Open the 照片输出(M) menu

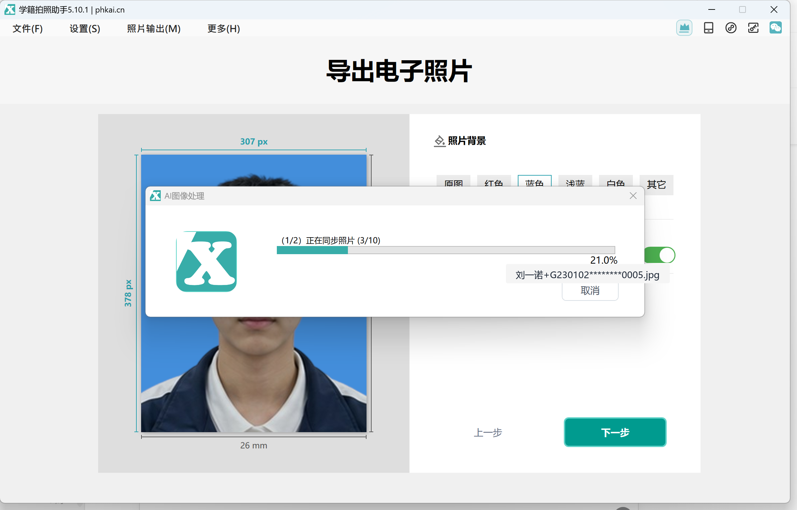click(154, 29)
